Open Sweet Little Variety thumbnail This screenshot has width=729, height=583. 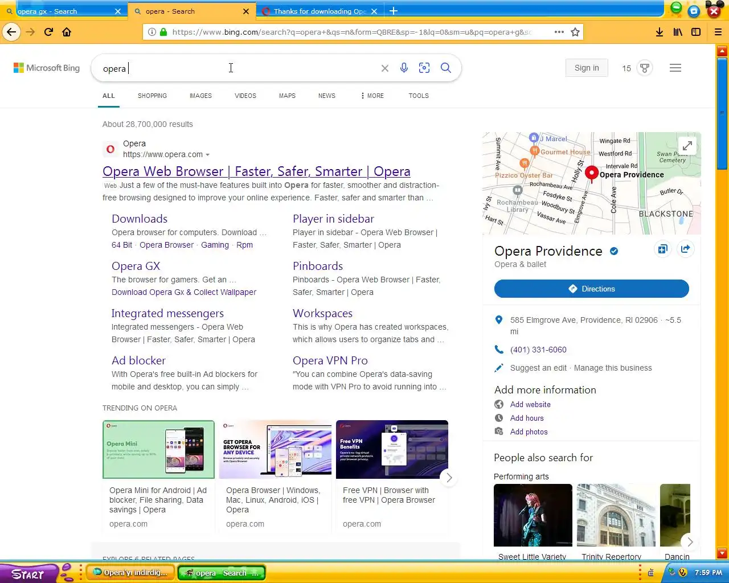pos(533,515)
